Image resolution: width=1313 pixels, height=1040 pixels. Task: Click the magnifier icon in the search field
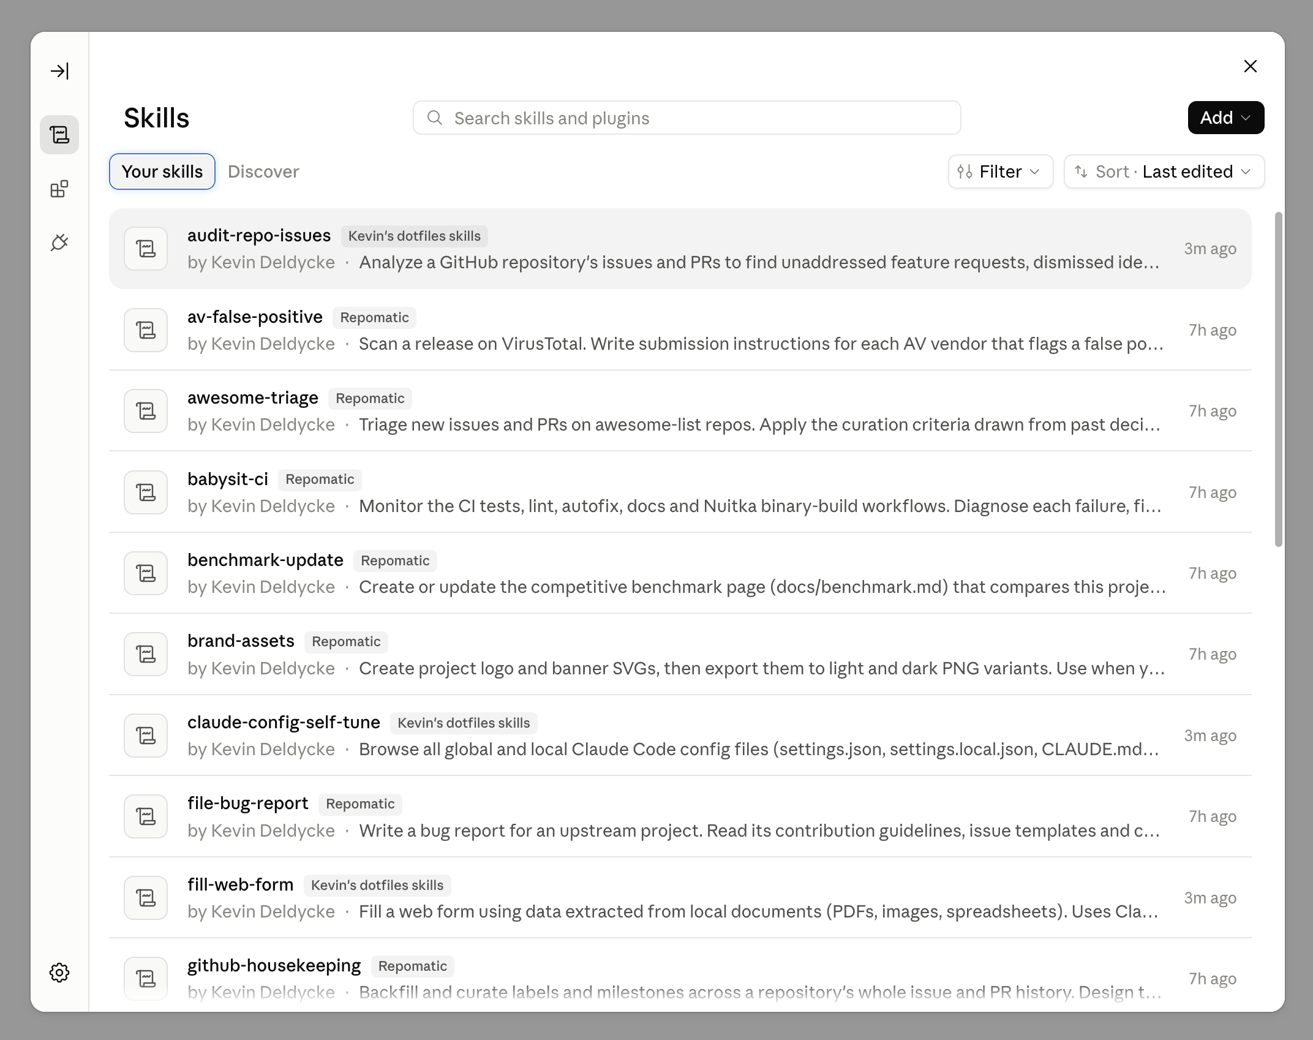435,118
